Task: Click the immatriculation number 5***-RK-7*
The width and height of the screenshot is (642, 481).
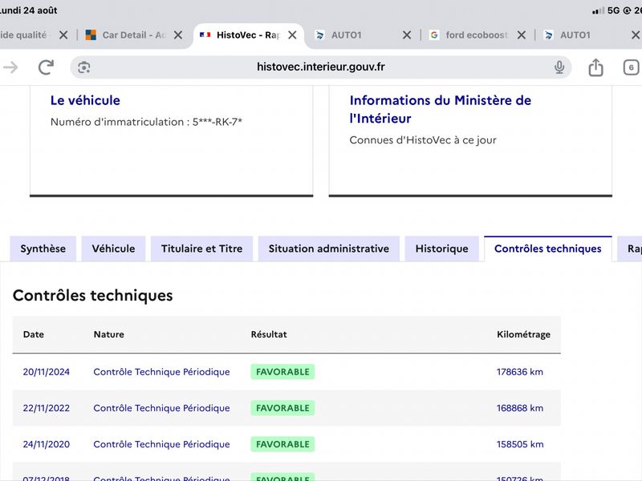Action: 217,122
